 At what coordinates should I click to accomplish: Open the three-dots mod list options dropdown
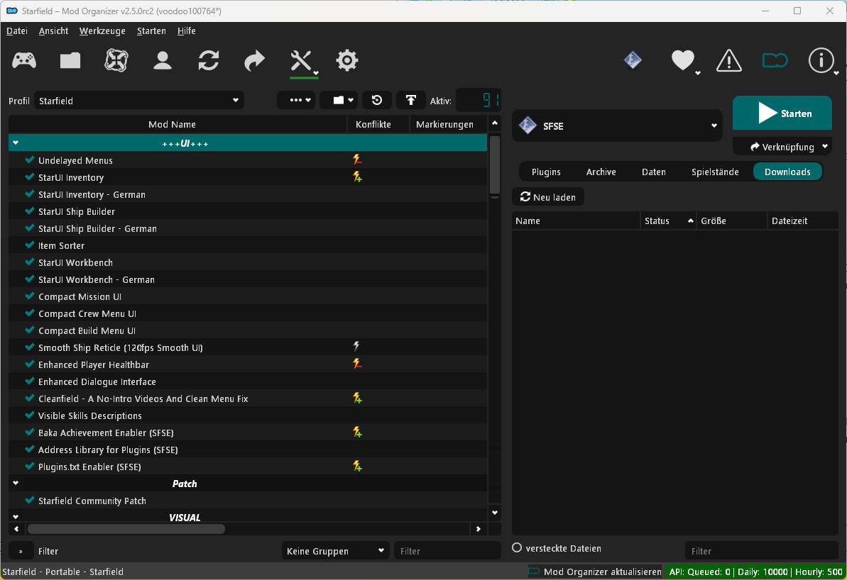tap(296, 101)
